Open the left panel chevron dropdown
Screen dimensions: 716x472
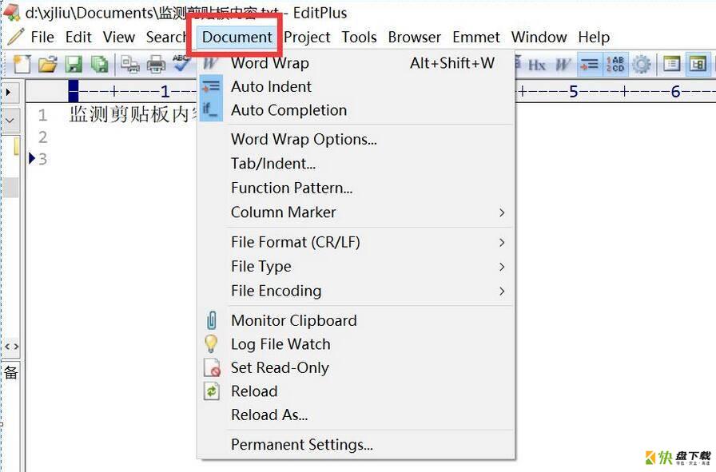10,121
